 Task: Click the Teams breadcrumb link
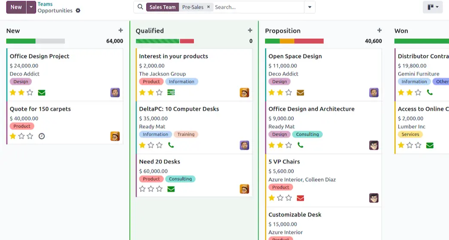tap(45, 4)
